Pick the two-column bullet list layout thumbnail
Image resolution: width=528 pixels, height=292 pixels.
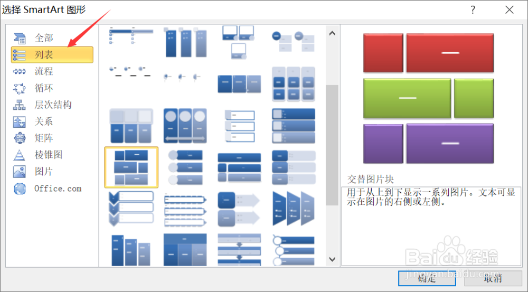click(x=131, y=36)
